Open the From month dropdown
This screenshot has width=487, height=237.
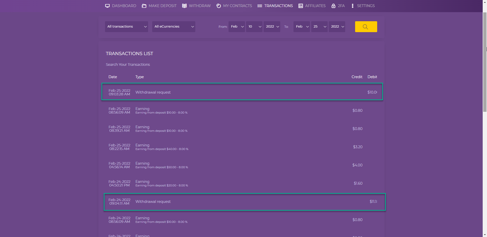click(x=237, y=27)
